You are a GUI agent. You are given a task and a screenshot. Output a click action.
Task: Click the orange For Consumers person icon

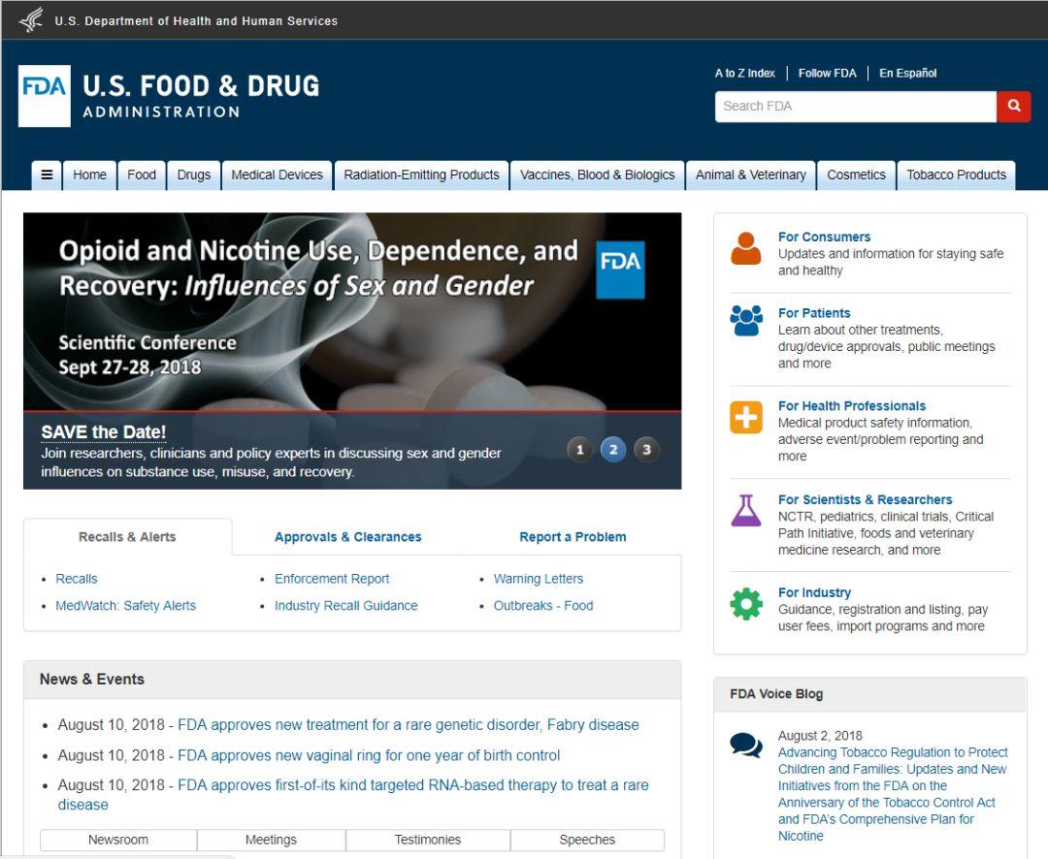[746, 249]
